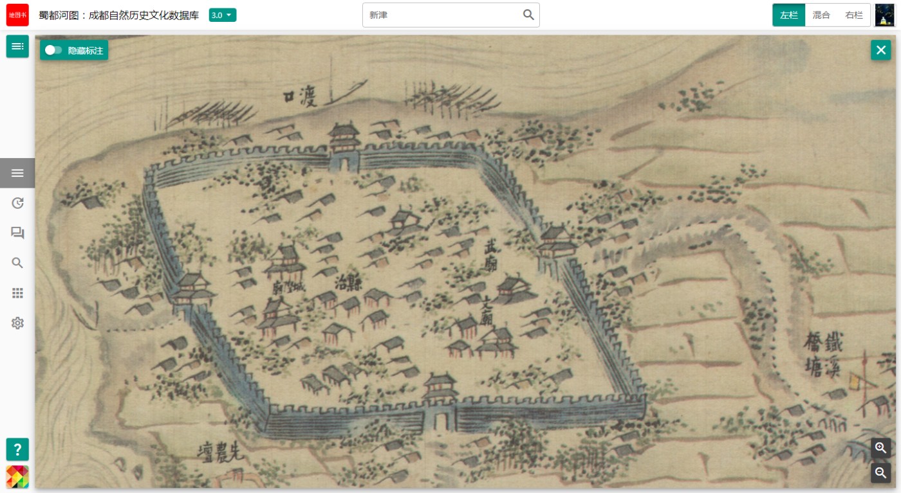Click the 新津 search input field
Image resolution: width=901 pixels, height=493 pixels.
(x=441, y=15)
